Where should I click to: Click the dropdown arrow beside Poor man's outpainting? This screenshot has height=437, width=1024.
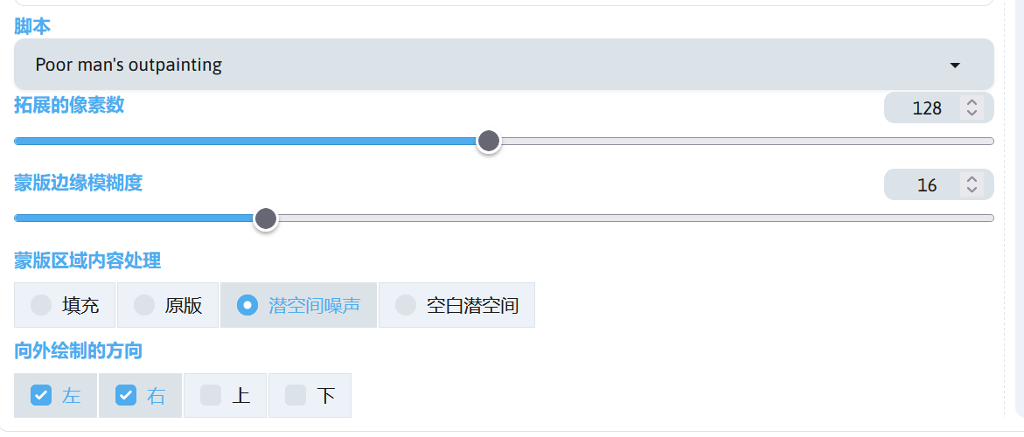coord(955,66)
